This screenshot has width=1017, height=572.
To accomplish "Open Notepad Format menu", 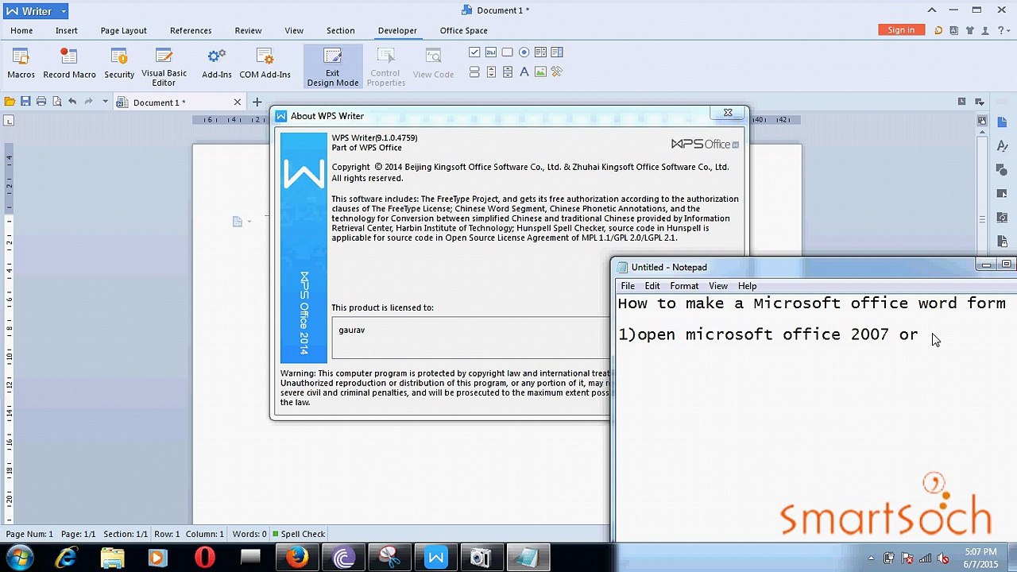I will tap(684, 286).
